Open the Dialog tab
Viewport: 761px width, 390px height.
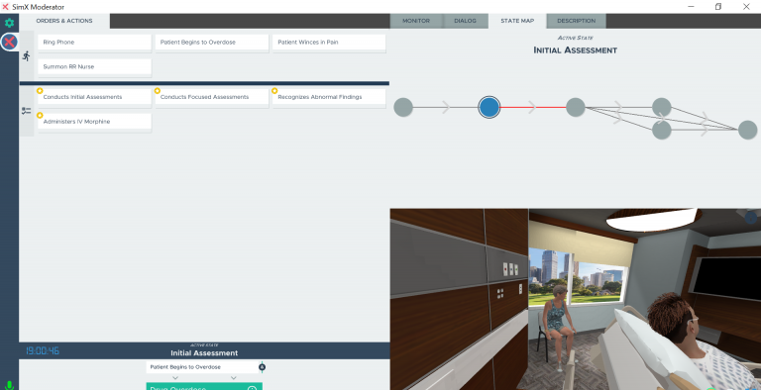point(465,21)
